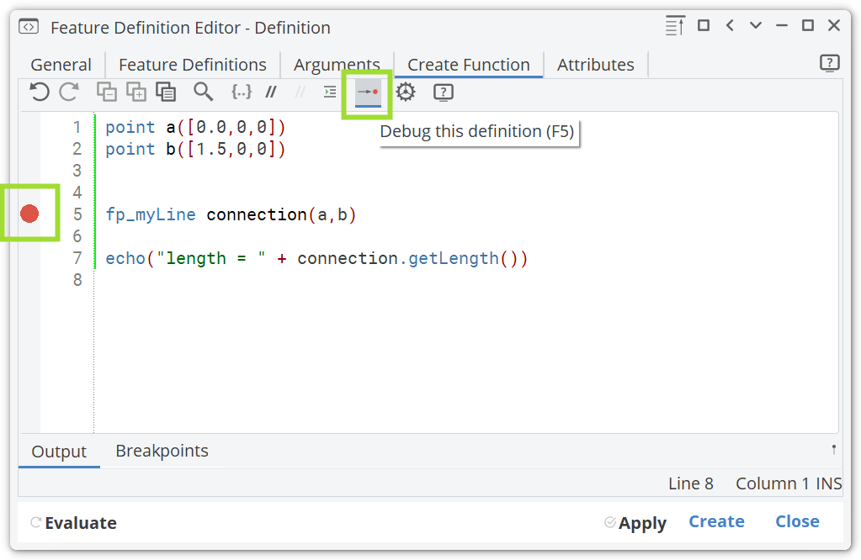This screenshot has width=861, height=560.
Task: Start Debug this definition
Action: coord(368,92)
